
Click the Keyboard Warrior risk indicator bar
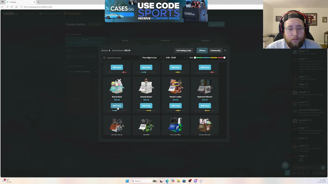[205, 110]
